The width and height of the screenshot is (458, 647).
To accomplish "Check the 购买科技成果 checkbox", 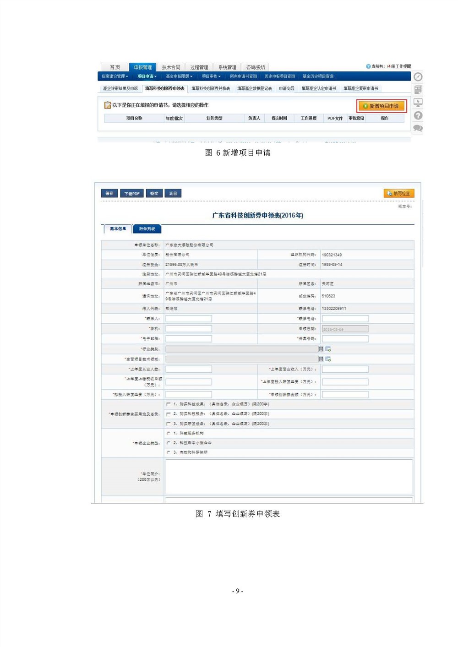I will [x=169, y=404].
